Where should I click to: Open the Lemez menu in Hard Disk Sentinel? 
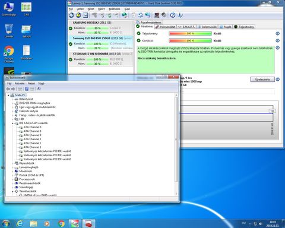[x=80, y=9]
